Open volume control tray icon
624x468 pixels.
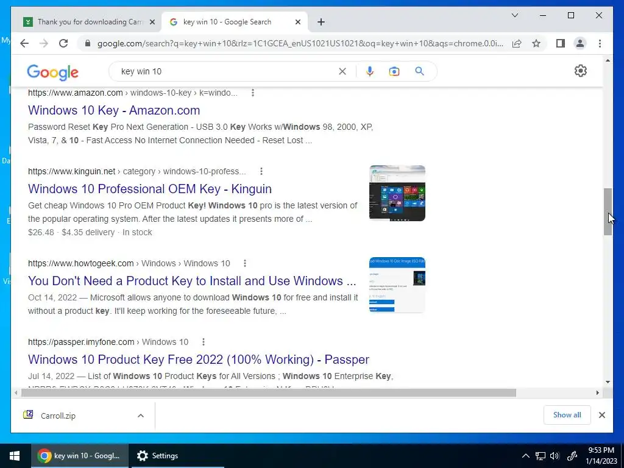click(555, 456)
